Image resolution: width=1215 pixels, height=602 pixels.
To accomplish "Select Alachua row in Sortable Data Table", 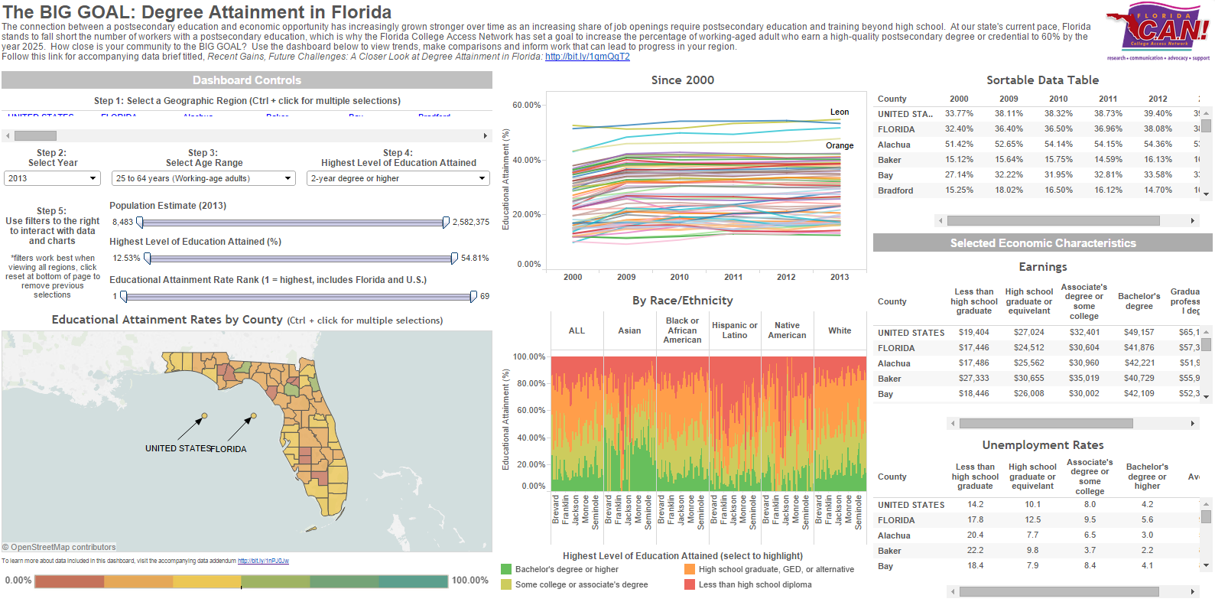I will (x=894, y=145).
